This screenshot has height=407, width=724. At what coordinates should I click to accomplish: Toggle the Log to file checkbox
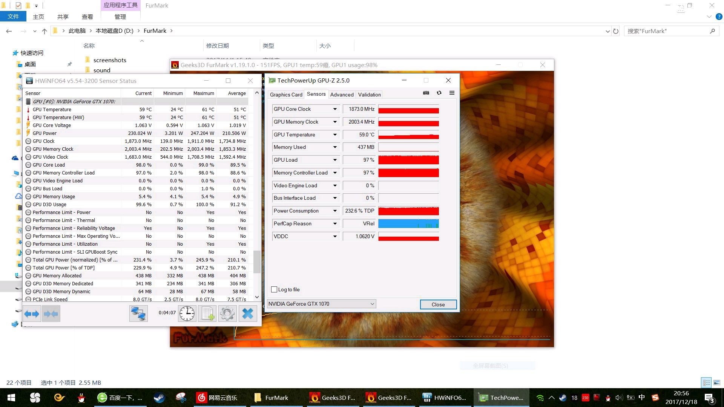(274, 289)
